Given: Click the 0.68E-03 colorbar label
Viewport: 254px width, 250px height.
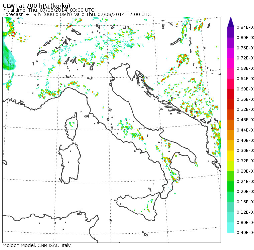Looking at the screenshot, I should point(245,68).
